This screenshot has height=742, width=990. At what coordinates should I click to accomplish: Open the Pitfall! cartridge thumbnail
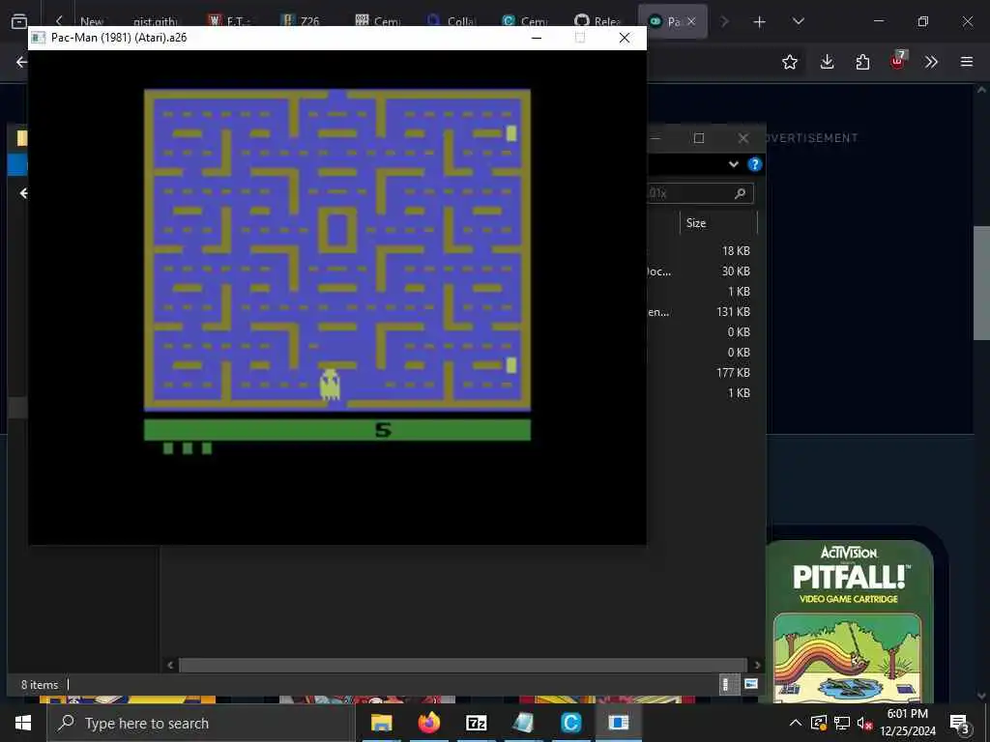pyautogui.click(x=849, y=621)
